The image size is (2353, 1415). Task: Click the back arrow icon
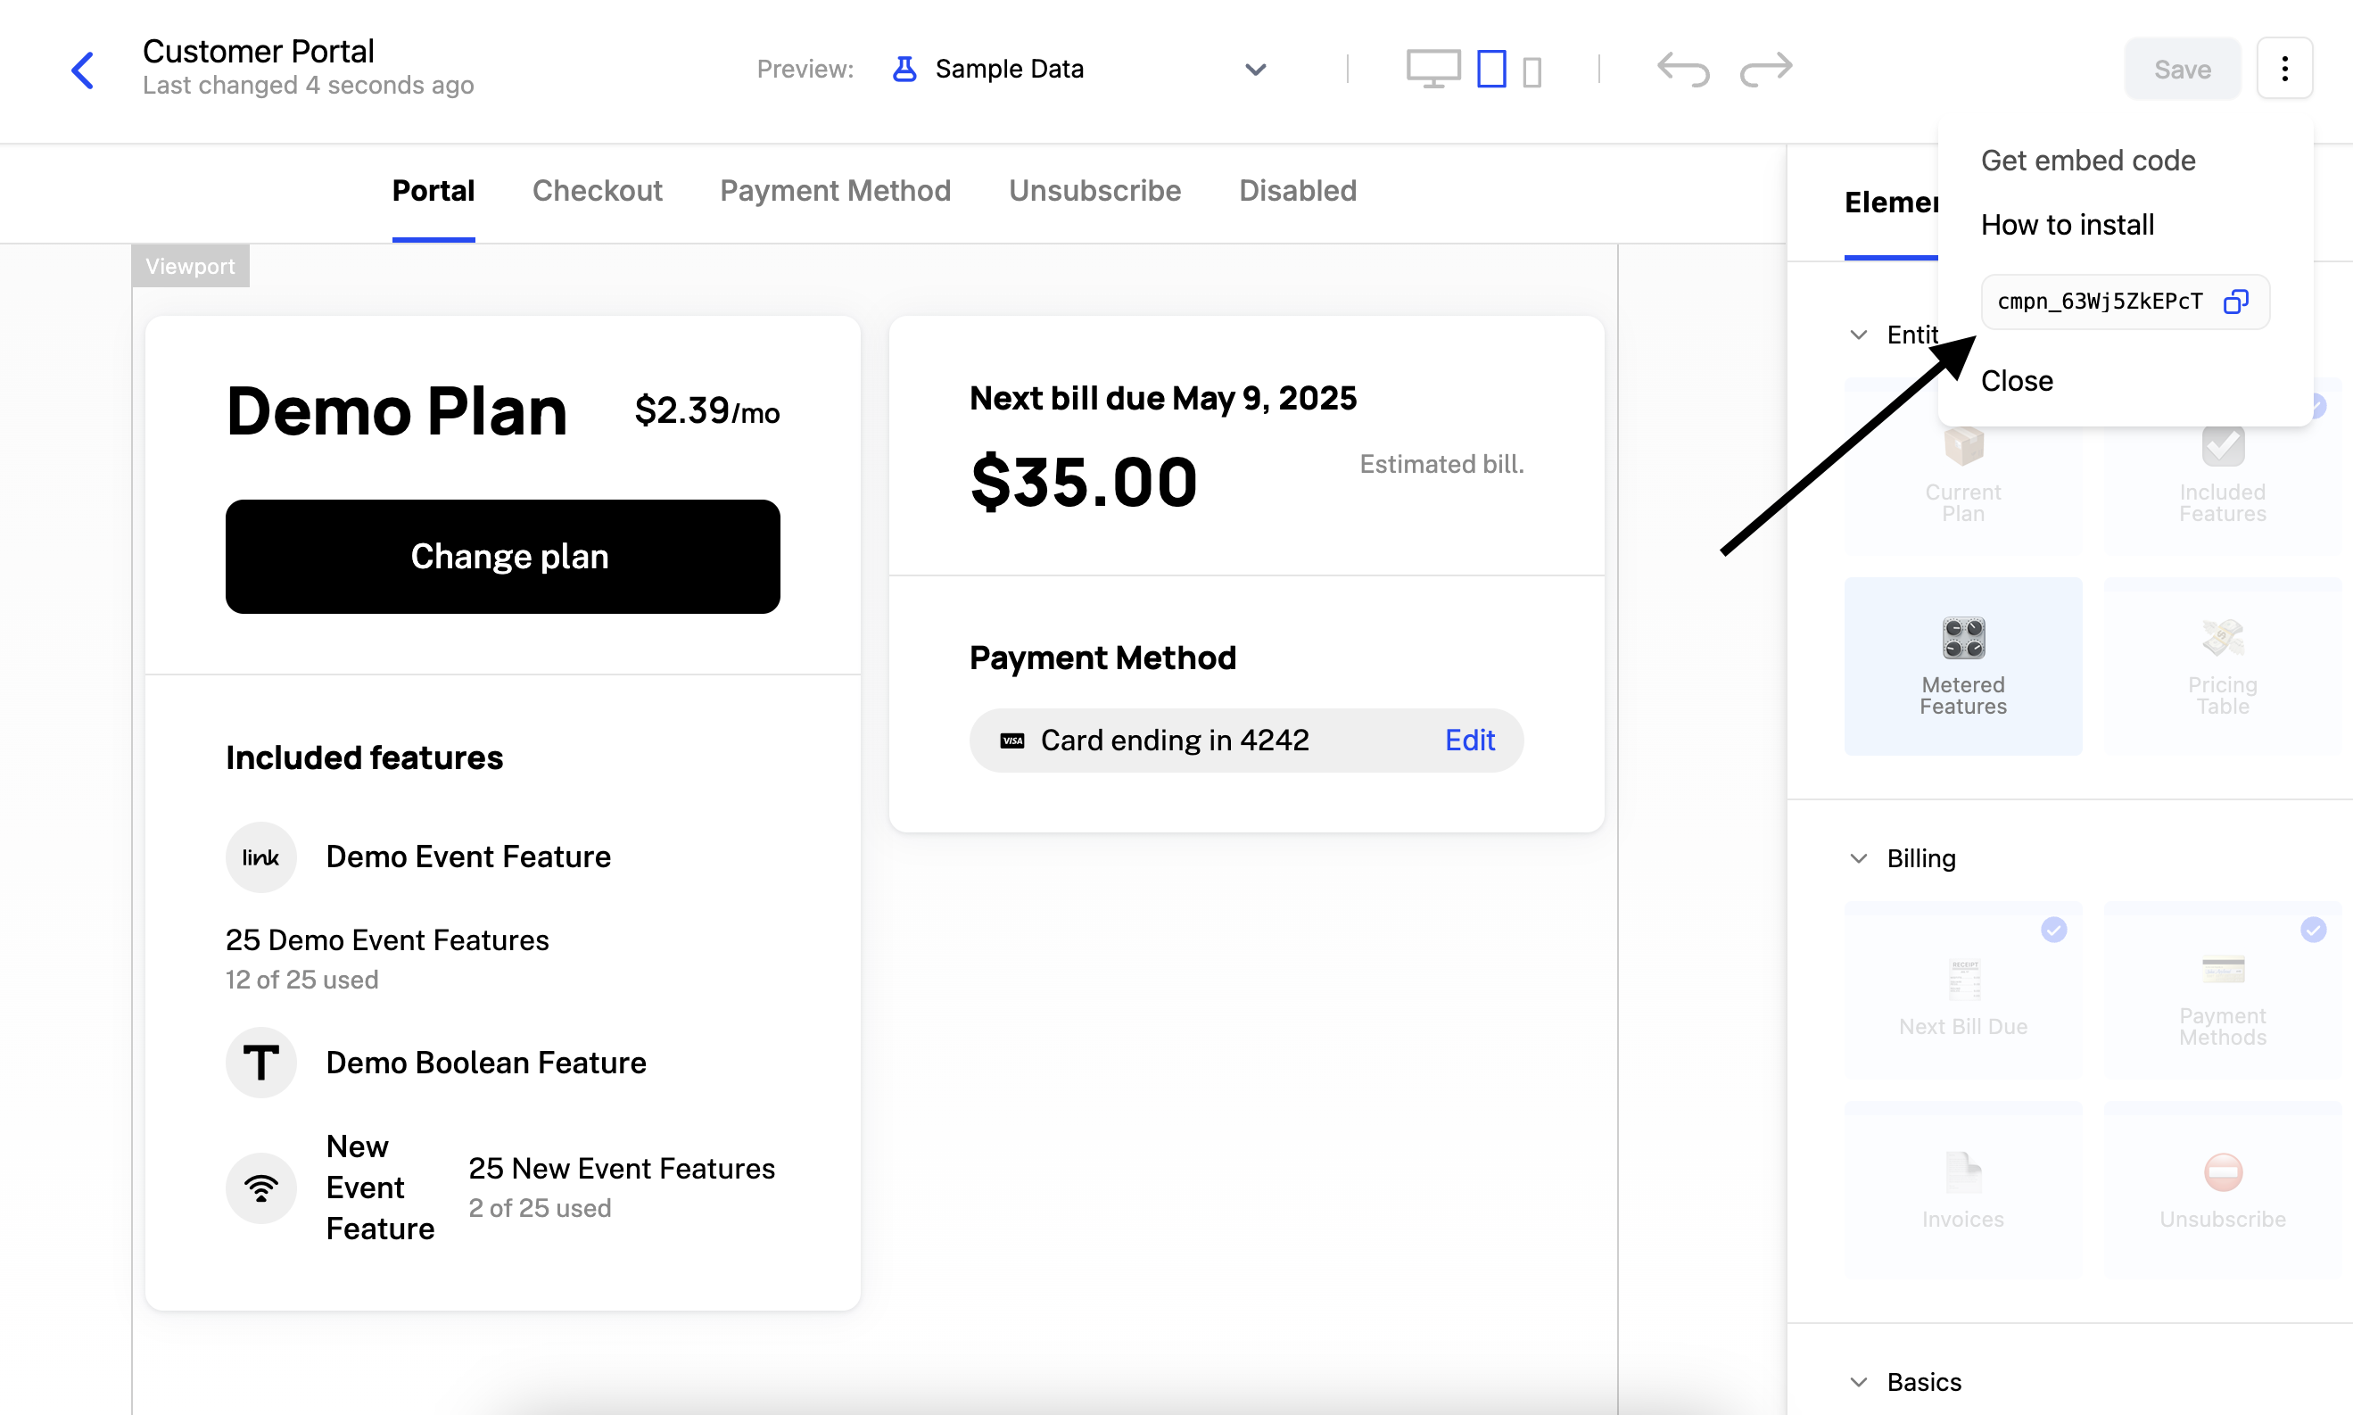(84, 70)
